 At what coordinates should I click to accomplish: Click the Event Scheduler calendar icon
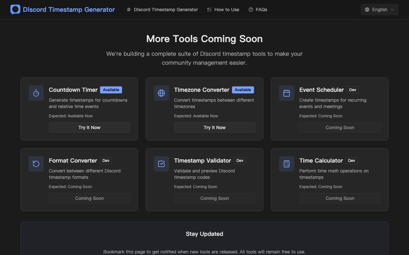click(x=287, y=93)
